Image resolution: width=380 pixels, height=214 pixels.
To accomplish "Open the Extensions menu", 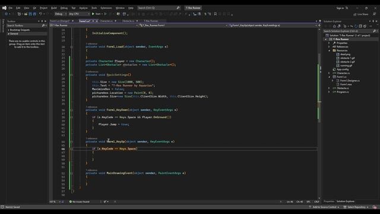I will point(106,8).
